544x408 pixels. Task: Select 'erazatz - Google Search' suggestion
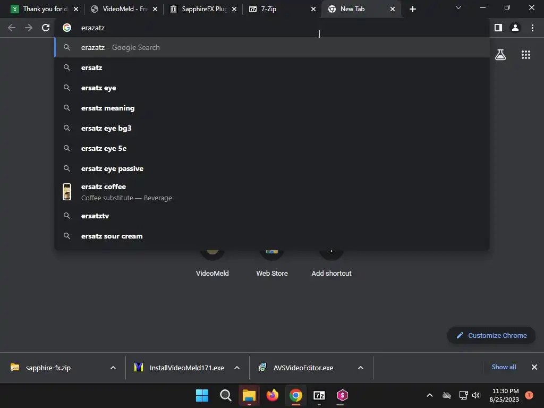[x=273, y=47]
